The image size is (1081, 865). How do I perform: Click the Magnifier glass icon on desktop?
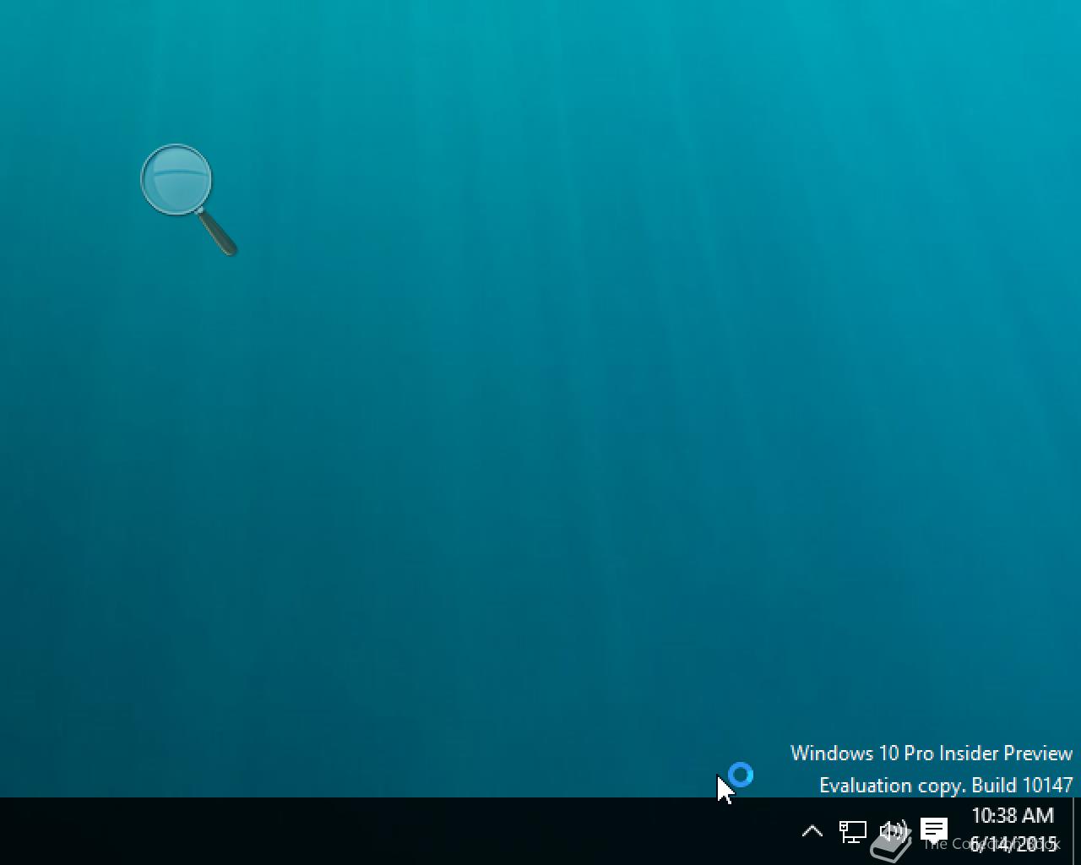(x=188, y=199)
